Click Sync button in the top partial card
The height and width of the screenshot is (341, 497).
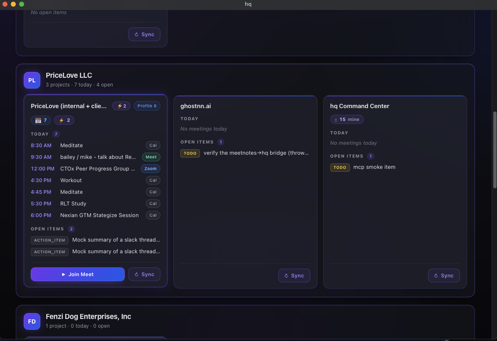(144, 34)
